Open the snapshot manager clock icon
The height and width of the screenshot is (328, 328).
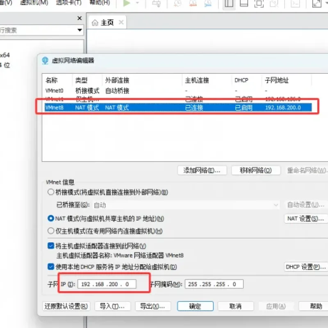208,3
